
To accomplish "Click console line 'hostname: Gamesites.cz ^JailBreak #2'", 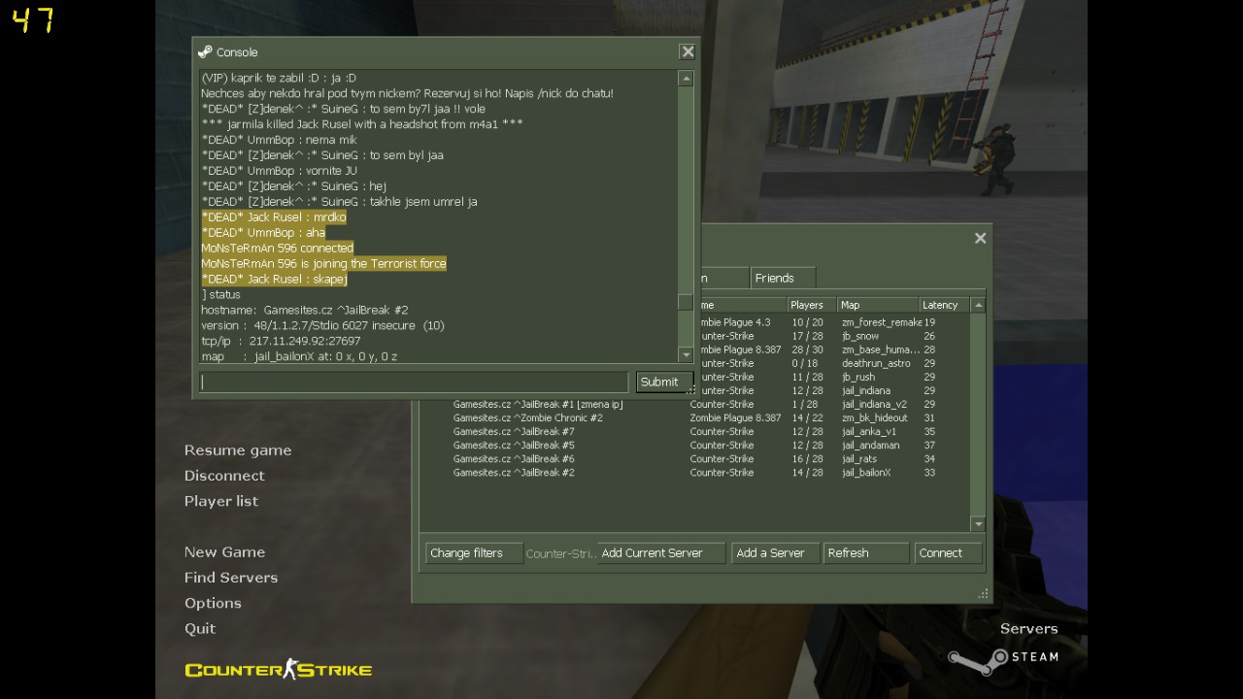I will (305, 310).
